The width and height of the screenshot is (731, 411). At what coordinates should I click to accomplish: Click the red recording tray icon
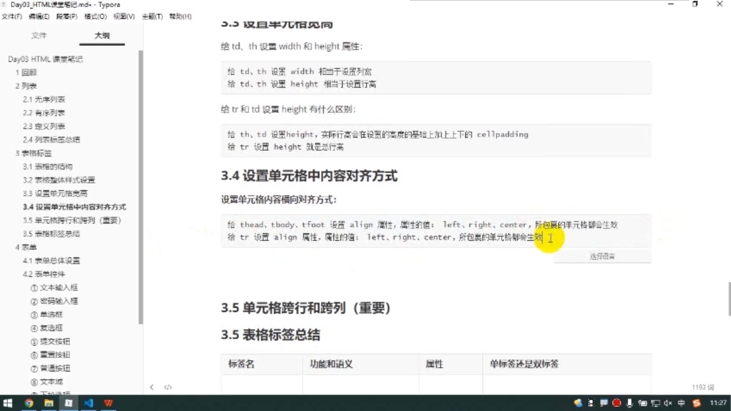[617, 404]
